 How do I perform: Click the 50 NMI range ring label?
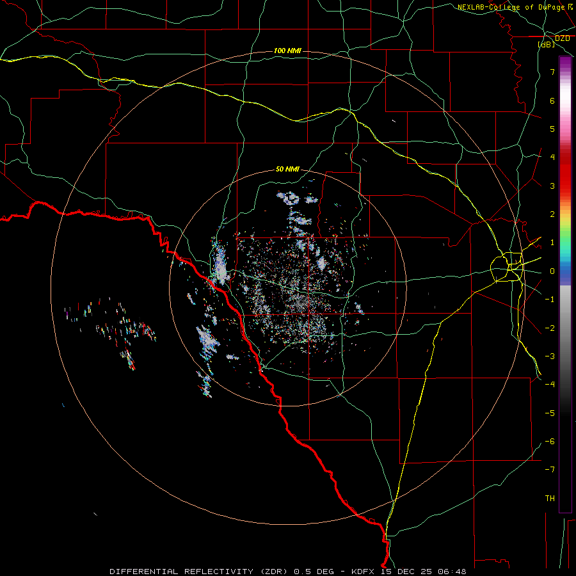click(287, 170)
